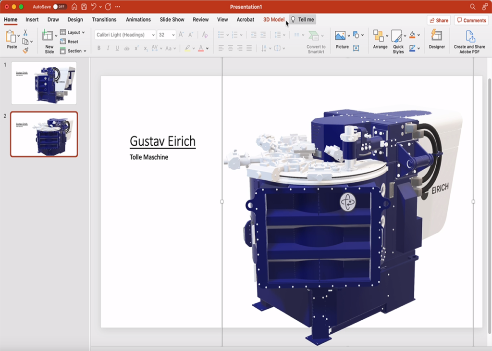This screenshot has height=351, width=492.
Task: Toggle Underline formatting
Action: 117,48
